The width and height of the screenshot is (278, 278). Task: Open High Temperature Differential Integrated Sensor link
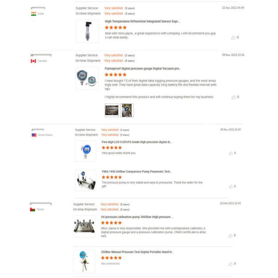point(142,21)
